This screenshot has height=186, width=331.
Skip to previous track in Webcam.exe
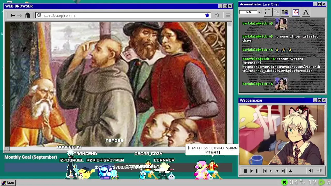point(265,171)
